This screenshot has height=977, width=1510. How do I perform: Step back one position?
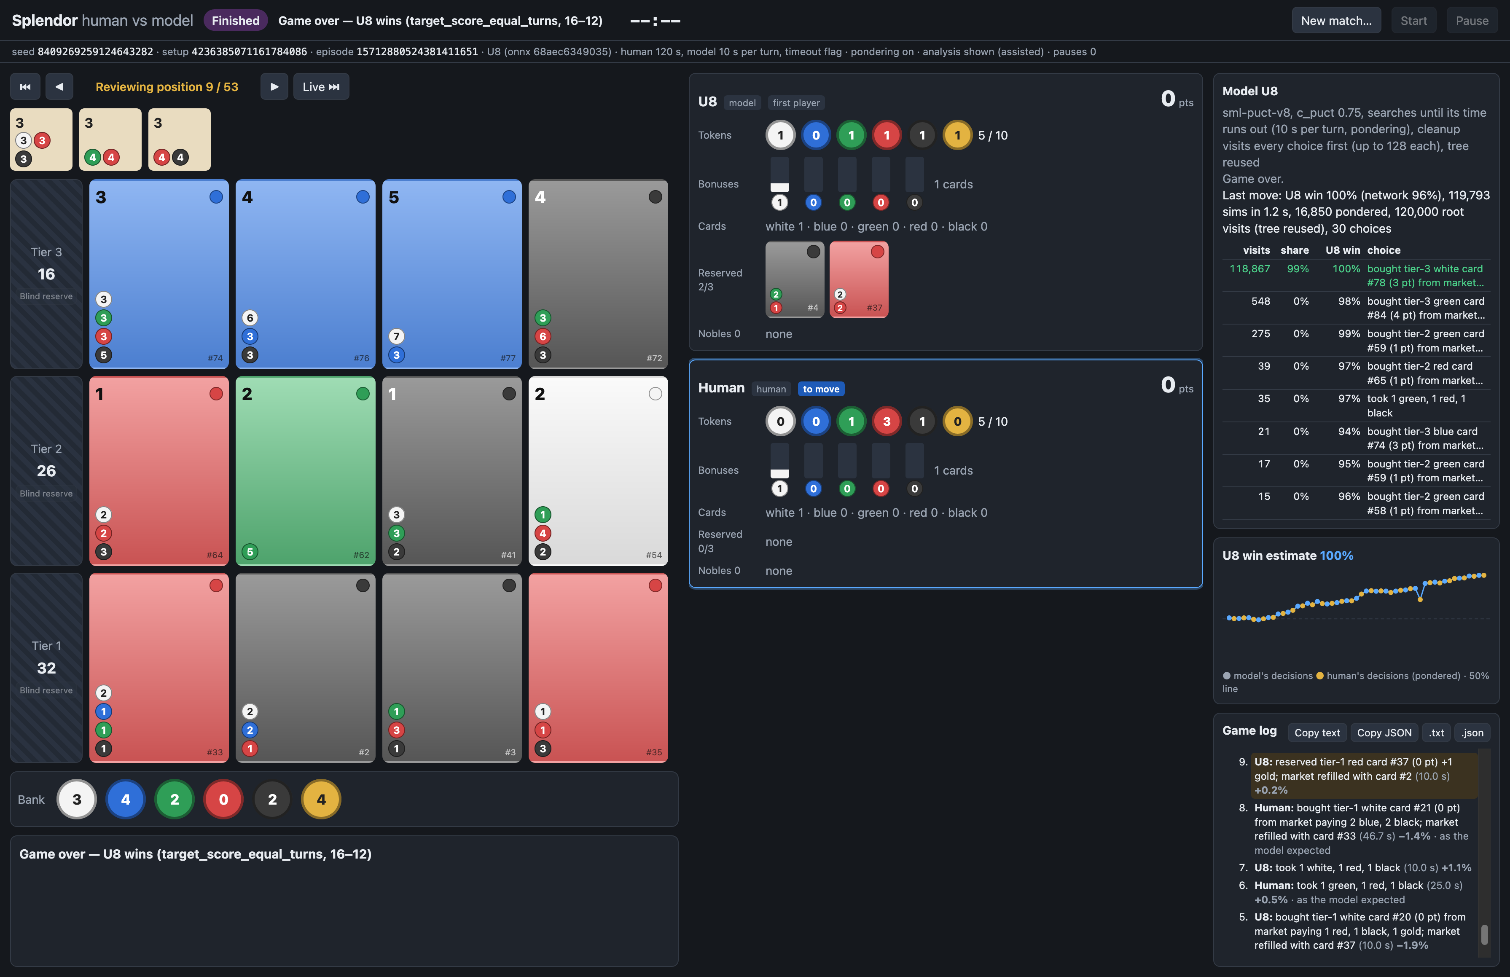[59, 87]
